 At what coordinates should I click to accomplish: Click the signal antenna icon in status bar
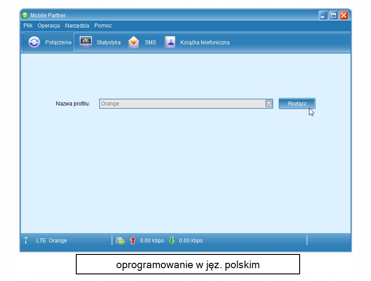click(x=26, y=240)
